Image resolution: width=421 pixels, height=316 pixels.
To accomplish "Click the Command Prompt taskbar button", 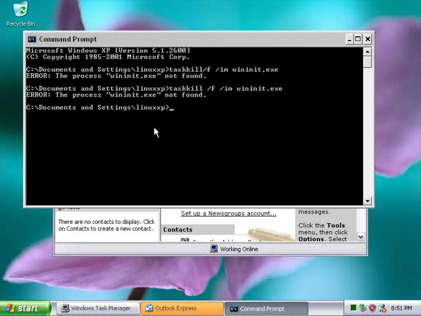I will (266, 309).
